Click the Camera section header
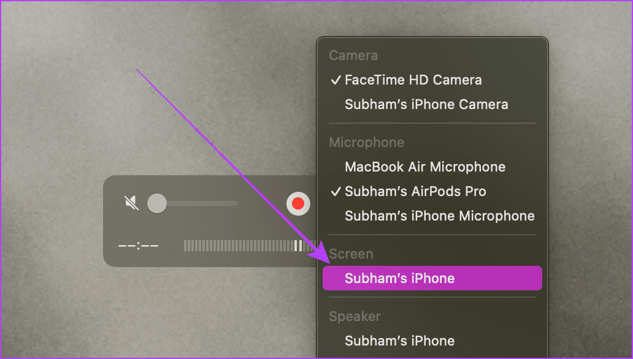633x359 pixels. 353,55
